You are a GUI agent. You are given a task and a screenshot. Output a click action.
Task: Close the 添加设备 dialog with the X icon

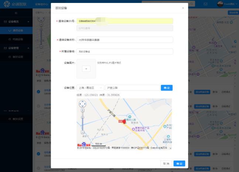point(182,8)
